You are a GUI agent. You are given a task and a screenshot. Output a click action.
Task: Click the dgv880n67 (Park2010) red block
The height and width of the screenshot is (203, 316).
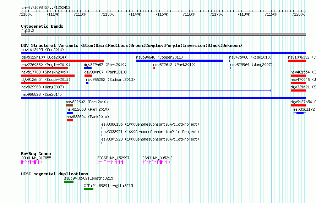pos(88,76)
